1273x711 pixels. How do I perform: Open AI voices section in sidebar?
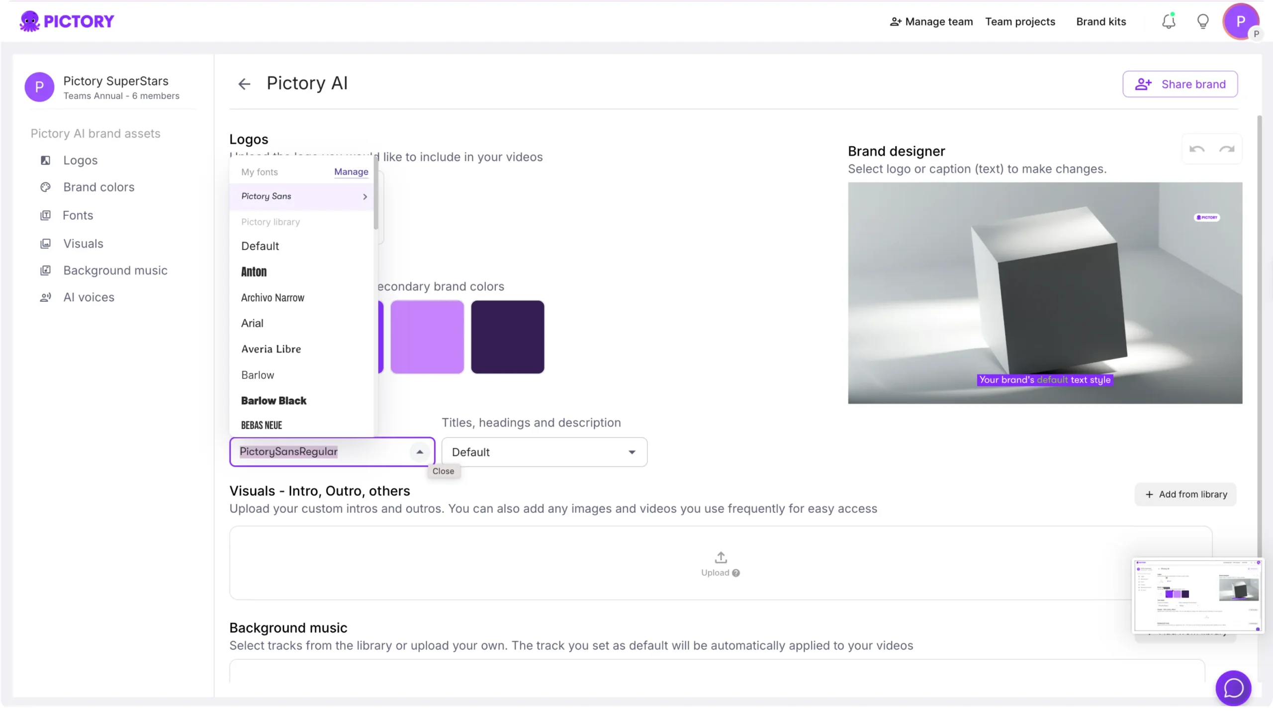pos(89,297)
